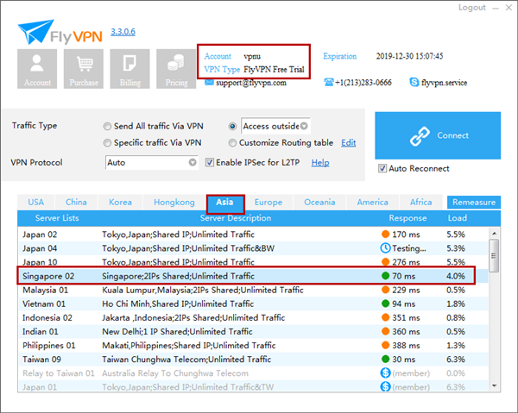The width and height of the screenshot is (518, 413).
Task: Select the Japan 02 server row
Action: point(253,235)
